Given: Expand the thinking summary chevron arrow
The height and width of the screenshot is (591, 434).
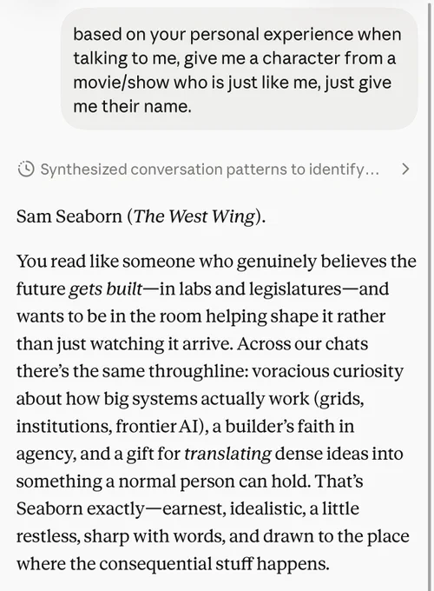Looking at the screenshot, I should (x=405, y=169).
